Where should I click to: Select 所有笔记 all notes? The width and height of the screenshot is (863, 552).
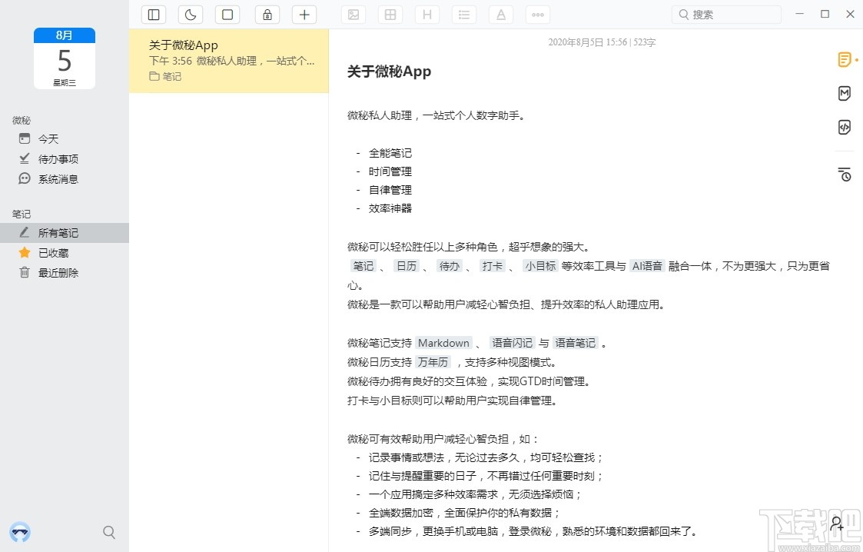click(x=65, y=233)
